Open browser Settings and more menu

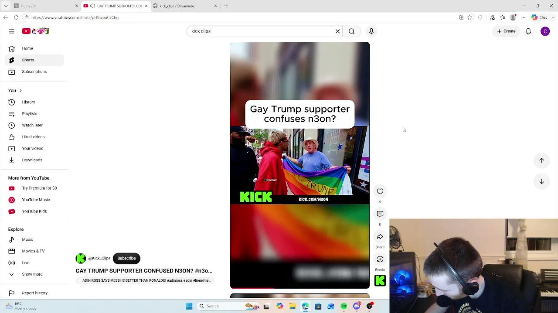coord(524,17)
